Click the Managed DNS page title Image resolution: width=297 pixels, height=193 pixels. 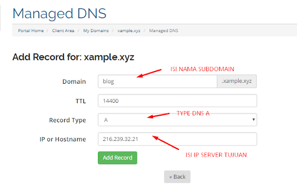pos(59,13)
